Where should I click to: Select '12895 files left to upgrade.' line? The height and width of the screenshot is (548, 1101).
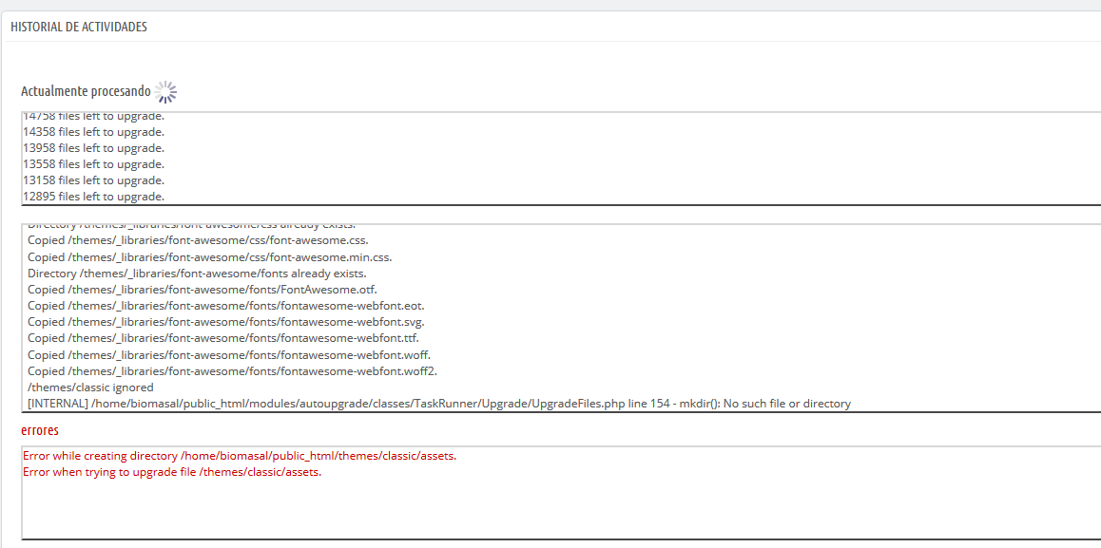93,197
